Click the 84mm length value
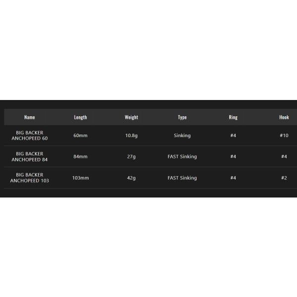Image resolution: width=297 pixels, height=297 pixels. [81, 156]
